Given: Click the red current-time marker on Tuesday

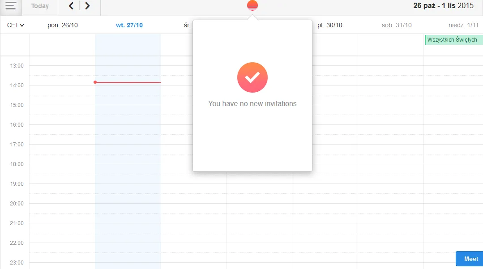Looking at the screenshot, I should click(x=128, y=82).
